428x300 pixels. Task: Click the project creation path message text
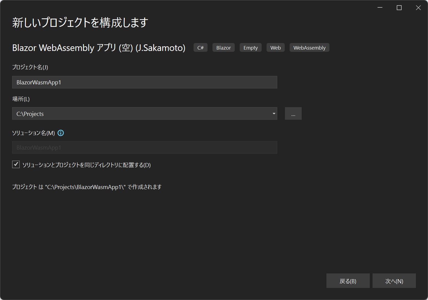pos(87,187)
